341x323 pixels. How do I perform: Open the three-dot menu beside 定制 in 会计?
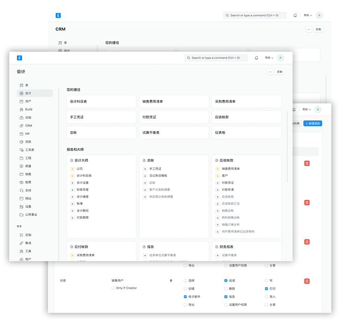click(x=270, y=72)
